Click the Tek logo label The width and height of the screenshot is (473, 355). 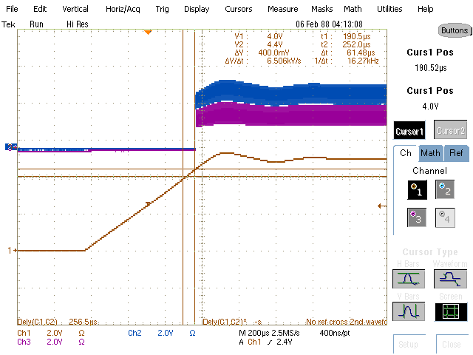tap(8, 24)
